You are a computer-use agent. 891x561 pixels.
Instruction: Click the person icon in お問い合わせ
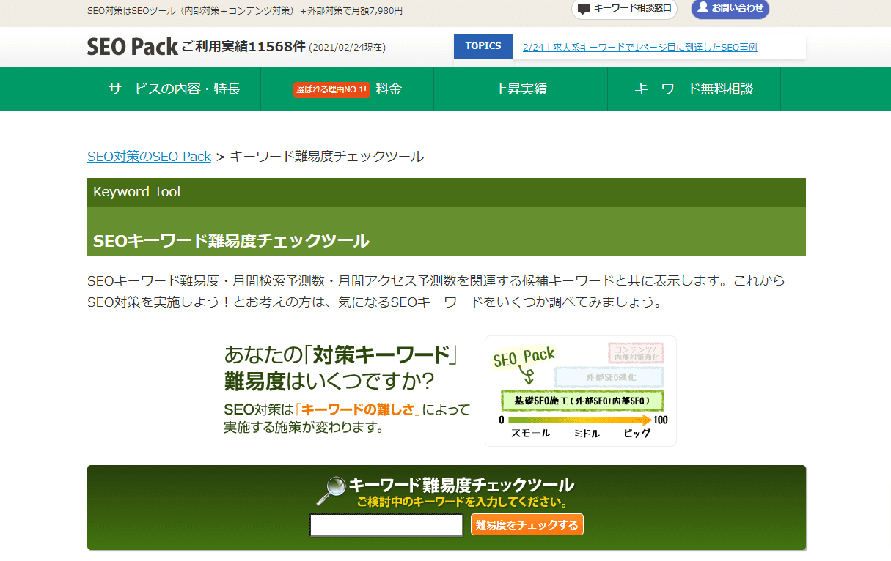(x=703, y=8)
